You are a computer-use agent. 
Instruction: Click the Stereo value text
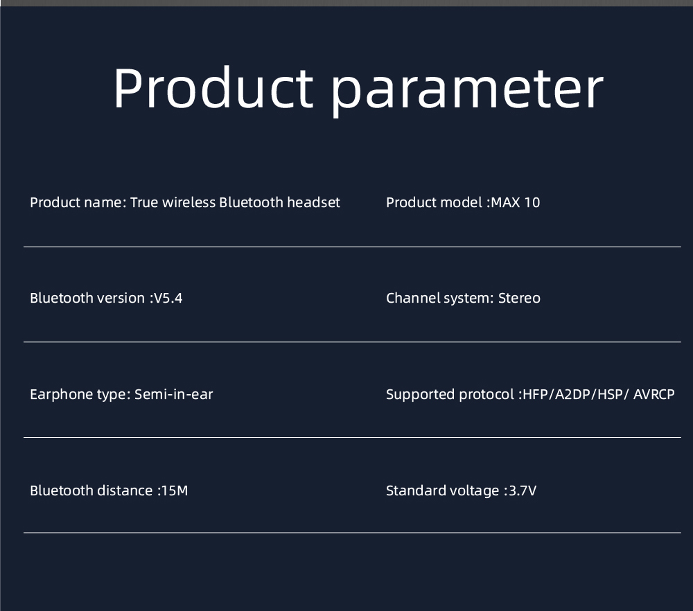click(x=519, y=298)
